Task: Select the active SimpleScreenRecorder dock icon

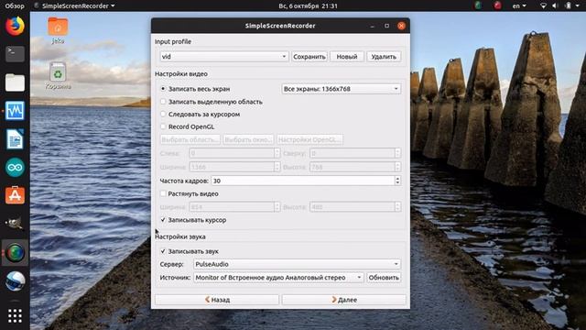Action: [15, 253]
